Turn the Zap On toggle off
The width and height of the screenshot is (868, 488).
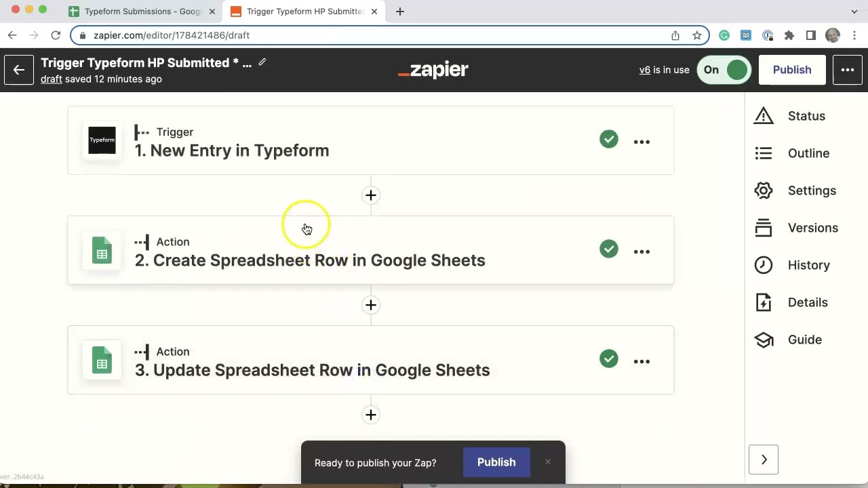(x=724, y=70)
